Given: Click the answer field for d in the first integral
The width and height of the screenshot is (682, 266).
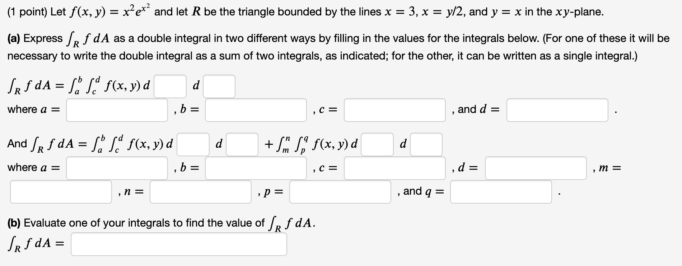Looking at the screenshot, I should pyautogui.click(x=557, y=110).
